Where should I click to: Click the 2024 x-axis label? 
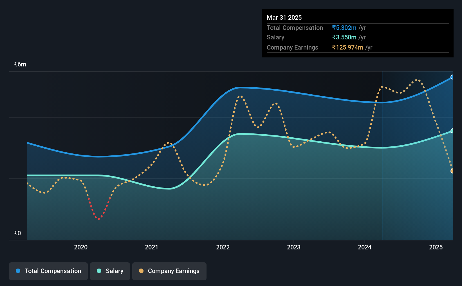(365, 247)
